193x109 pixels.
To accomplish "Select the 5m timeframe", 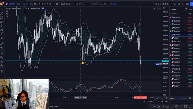I will coord(27,4).
